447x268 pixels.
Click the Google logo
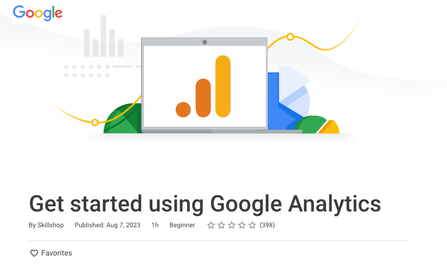pos(37,13)
